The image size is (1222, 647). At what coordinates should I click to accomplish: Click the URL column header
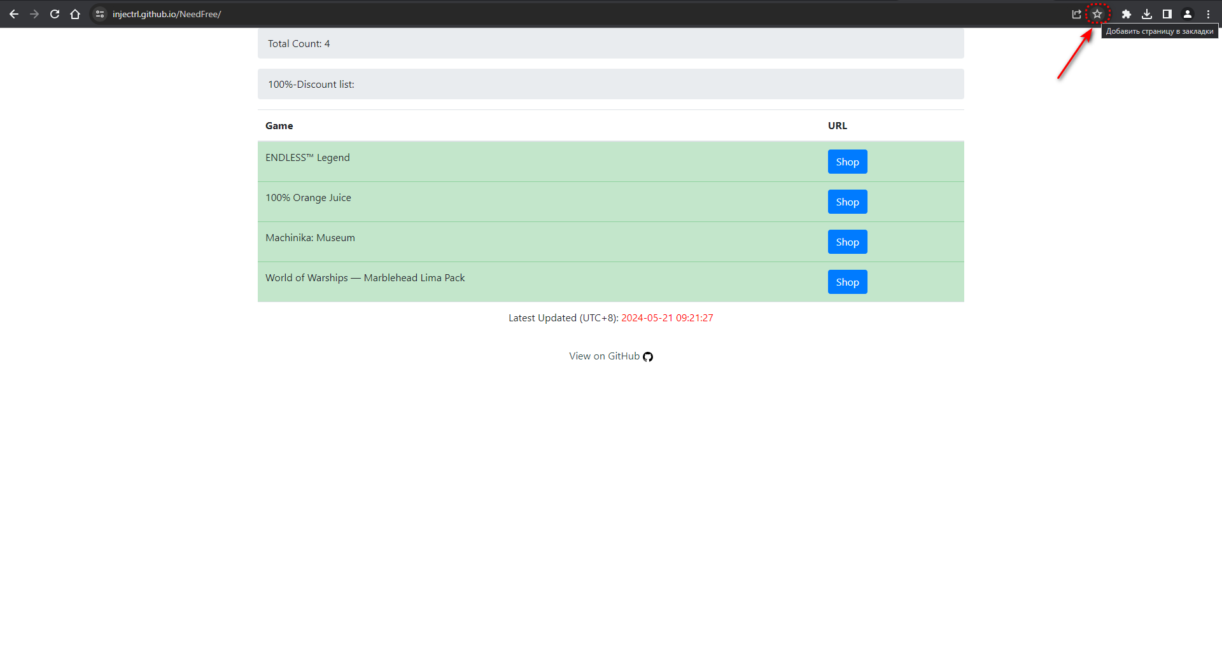(838, 126)
